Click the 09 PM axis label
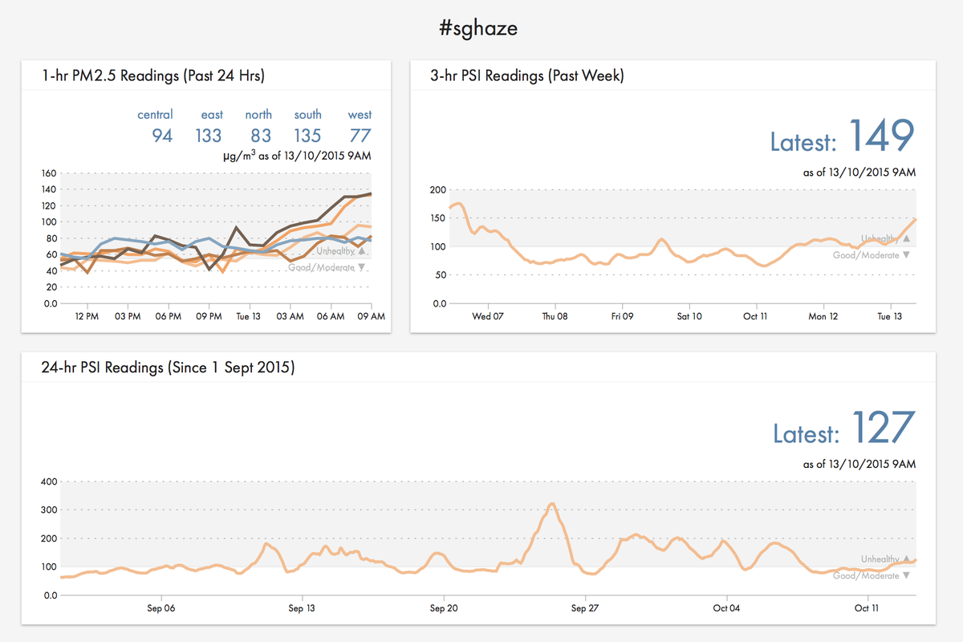This screenshot has height=642, width=963. pos(209,317)
